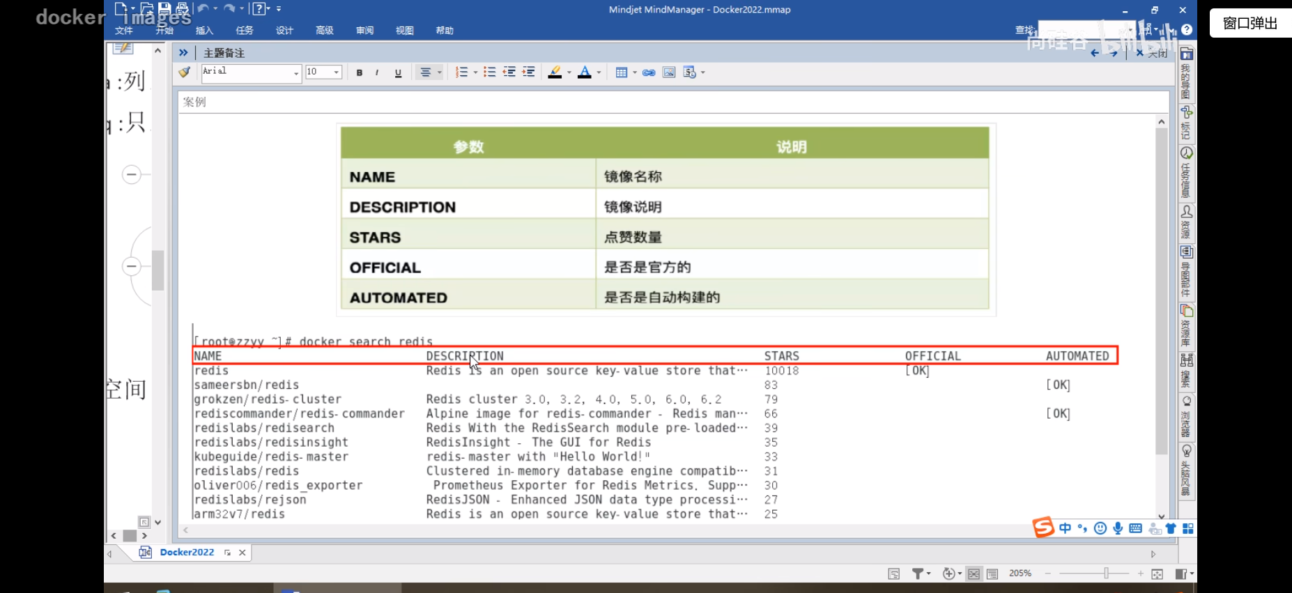The width and height of the screenshot is (1292, 593).
Task: Open the 高级 ribbon tab
Action: pos(325,31)
